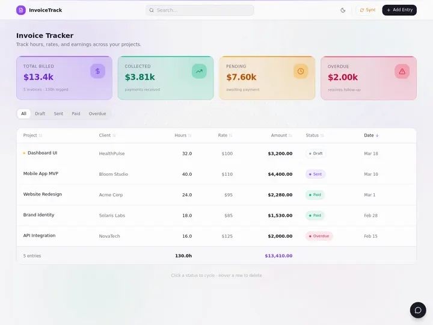
Task: Click the Feb 15 date cell
Action: pyautogui.click(x=370, y=236)
